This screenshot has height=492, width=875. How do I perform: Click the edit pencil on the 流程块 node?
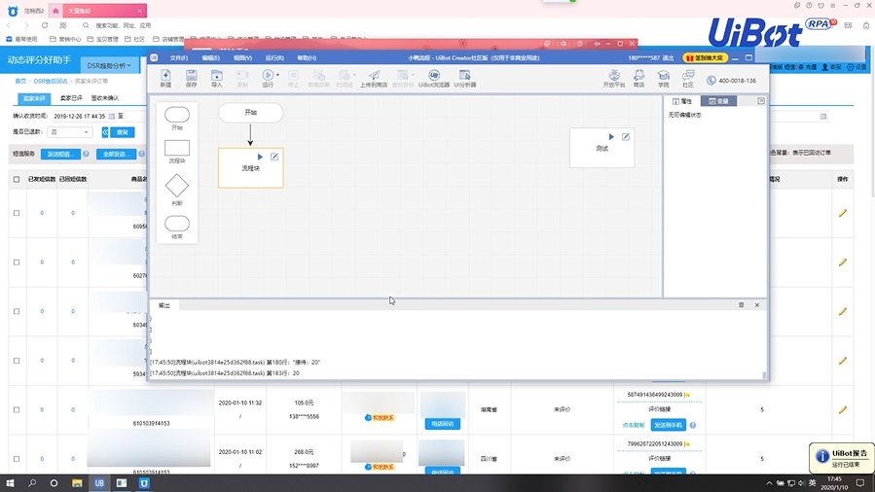click(x=274, y=158)
